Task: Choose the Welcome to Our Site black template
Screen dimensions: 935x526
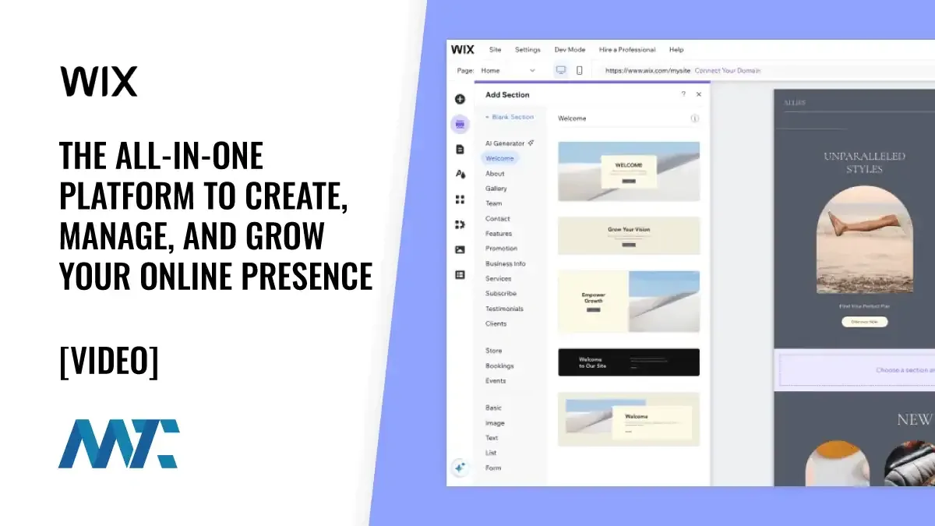Action: [x=629, y=362]
